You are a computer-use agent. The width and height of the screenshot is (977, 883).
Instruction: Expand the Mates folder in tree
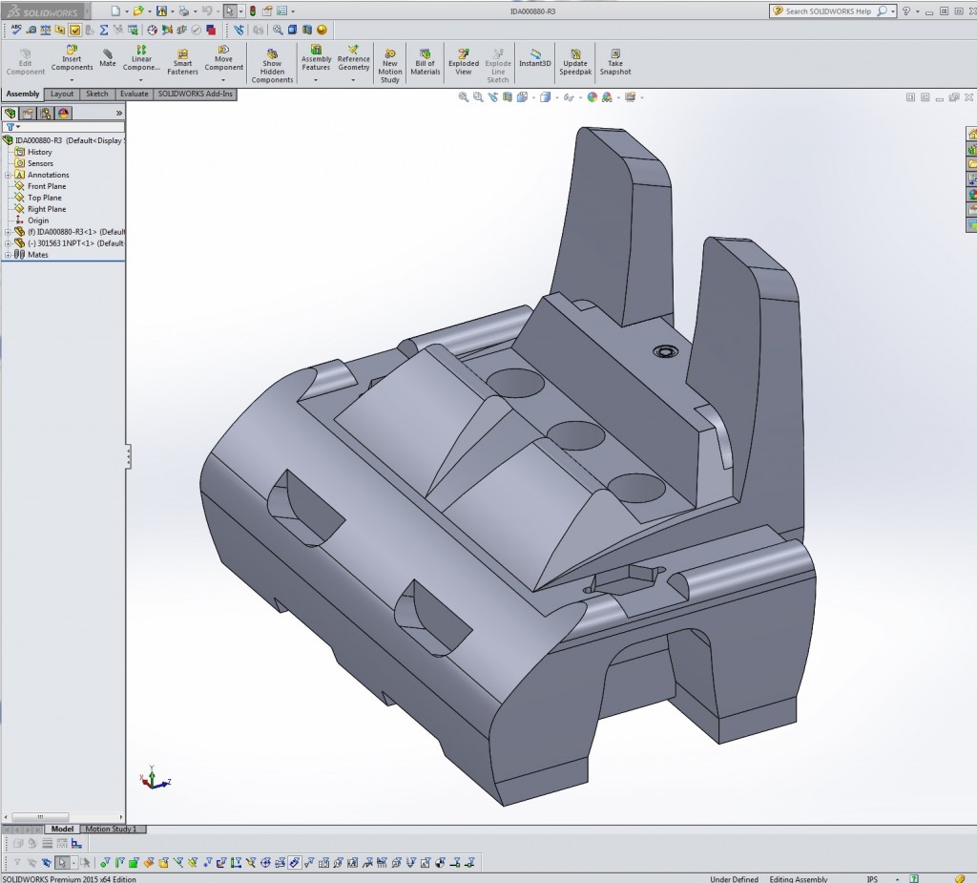8,255
